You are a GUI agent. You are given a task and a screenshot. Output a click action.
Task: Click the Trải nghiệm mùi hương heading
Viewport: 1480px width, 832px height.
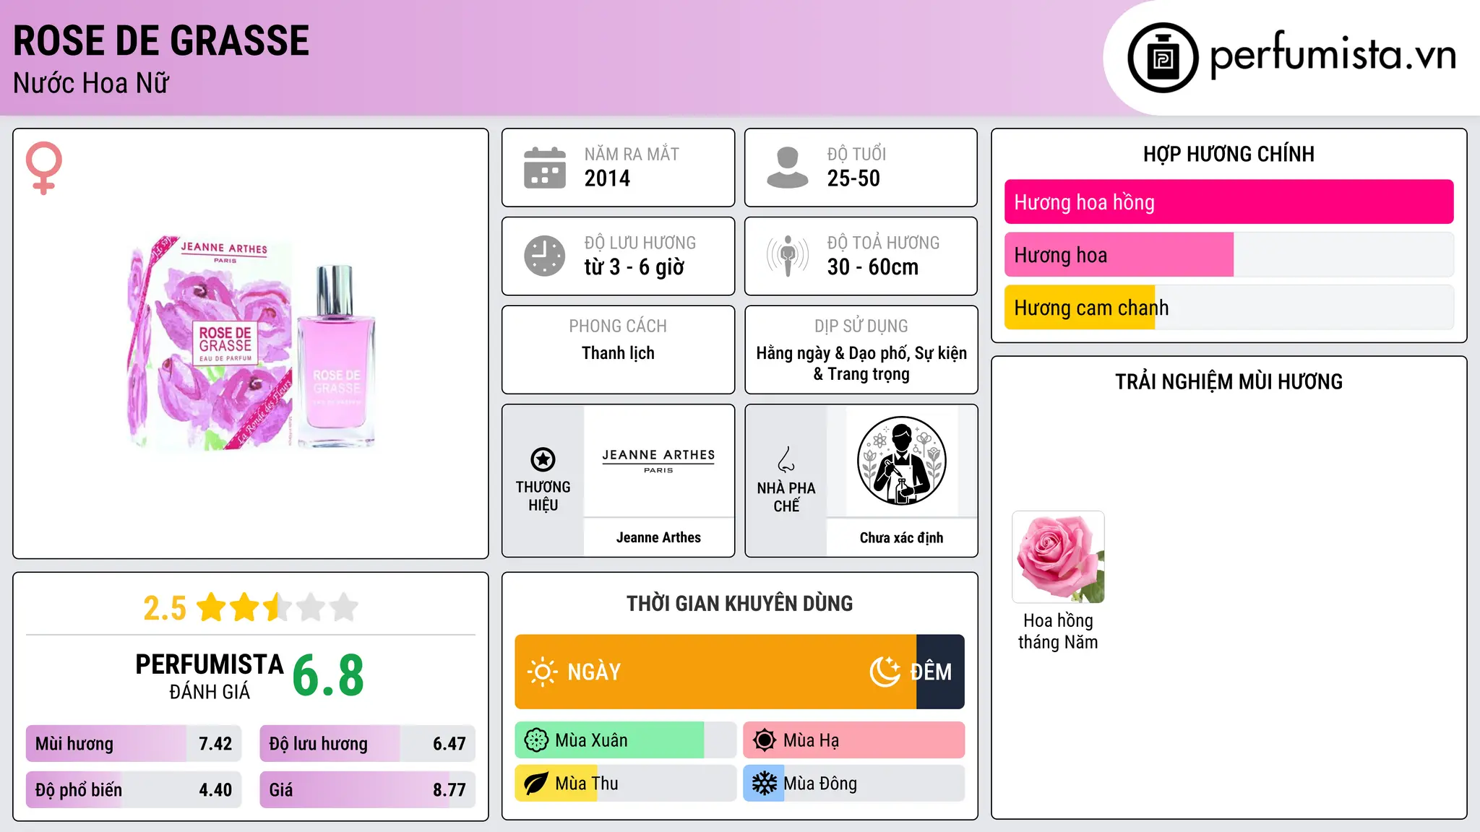pyautogui.click(x=1229, y=381)
